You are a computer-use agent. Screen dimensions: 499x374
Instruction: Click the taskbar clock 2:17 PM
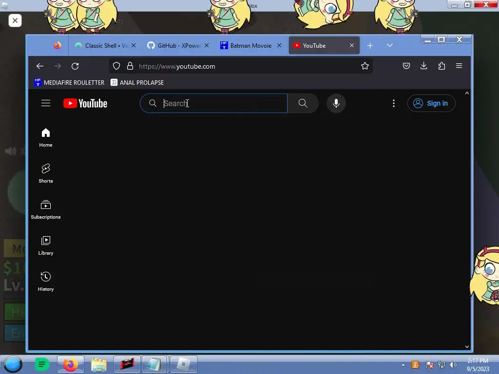point(478,361)
